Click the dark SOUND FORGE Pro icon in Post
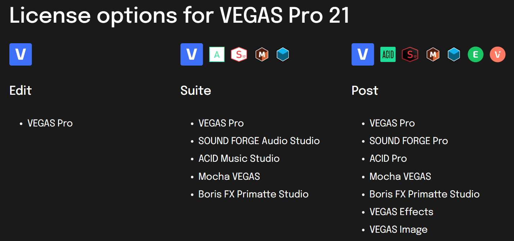 (410, 55)
